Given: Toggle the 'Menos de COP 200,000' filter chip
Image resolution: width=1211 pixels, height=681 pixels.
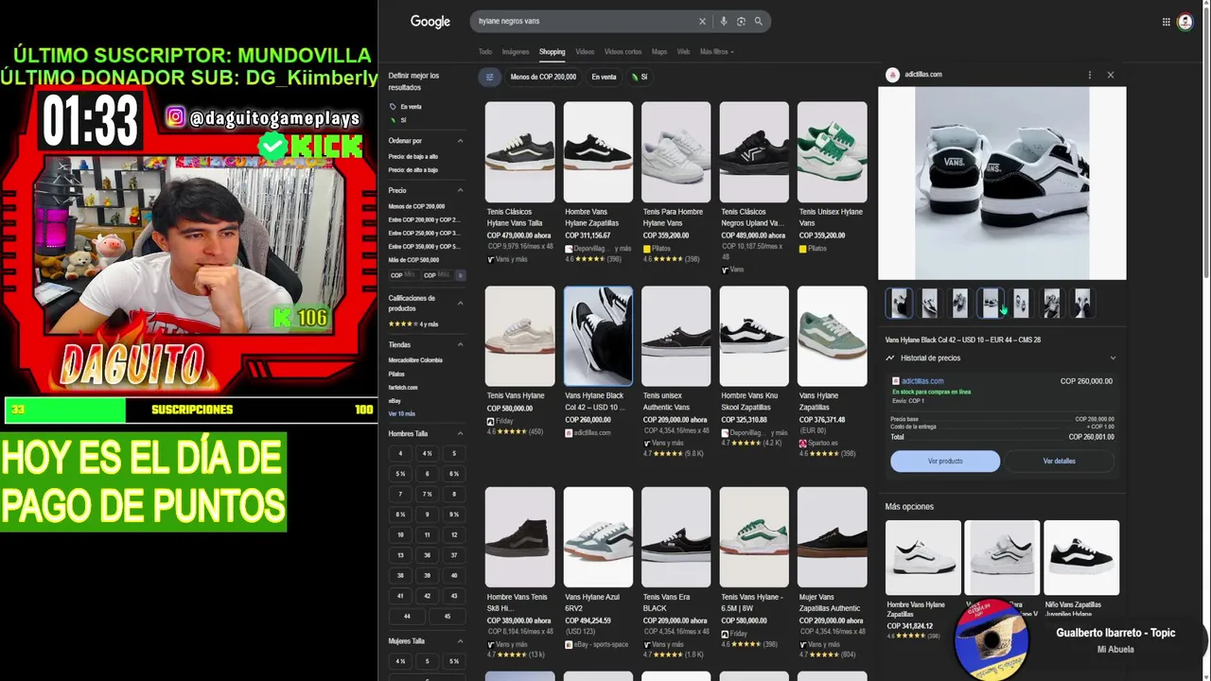Looking at the screenshot, I should [543, 77].
